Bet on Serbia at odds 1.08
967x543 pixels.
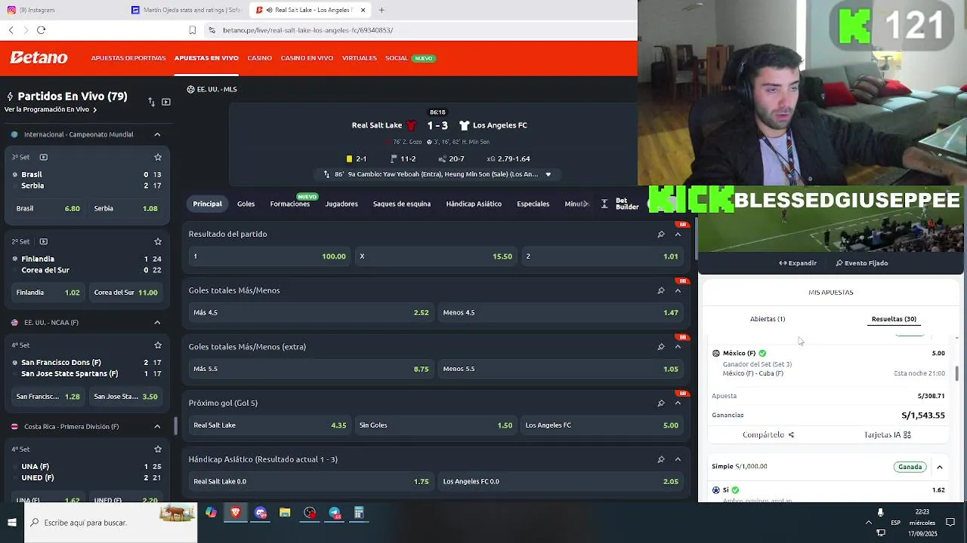tap(125, 208)
